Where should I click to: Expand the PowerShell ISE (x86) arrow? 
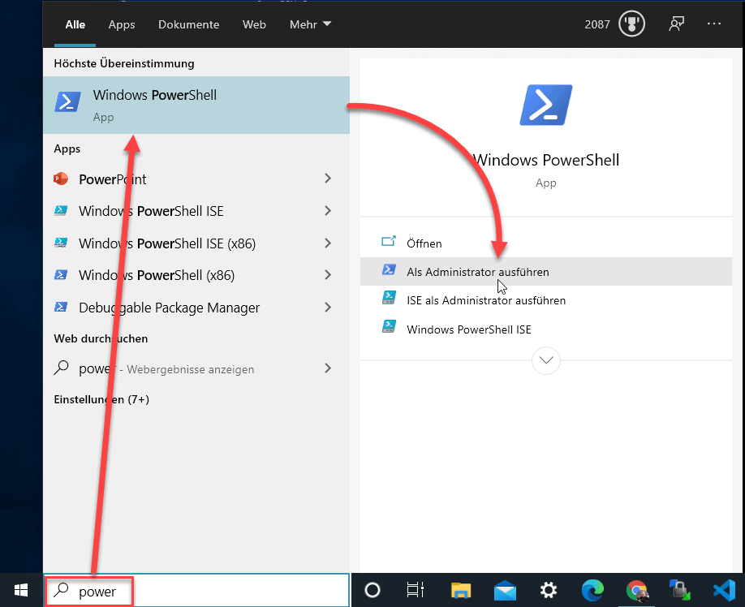point(328,243)
